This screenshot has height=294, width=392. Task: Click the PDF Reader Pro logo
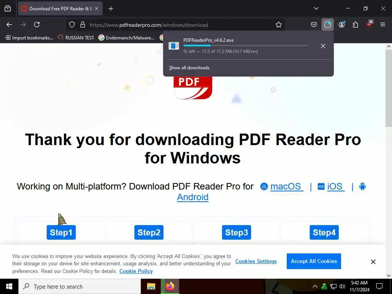pos(193,88)
